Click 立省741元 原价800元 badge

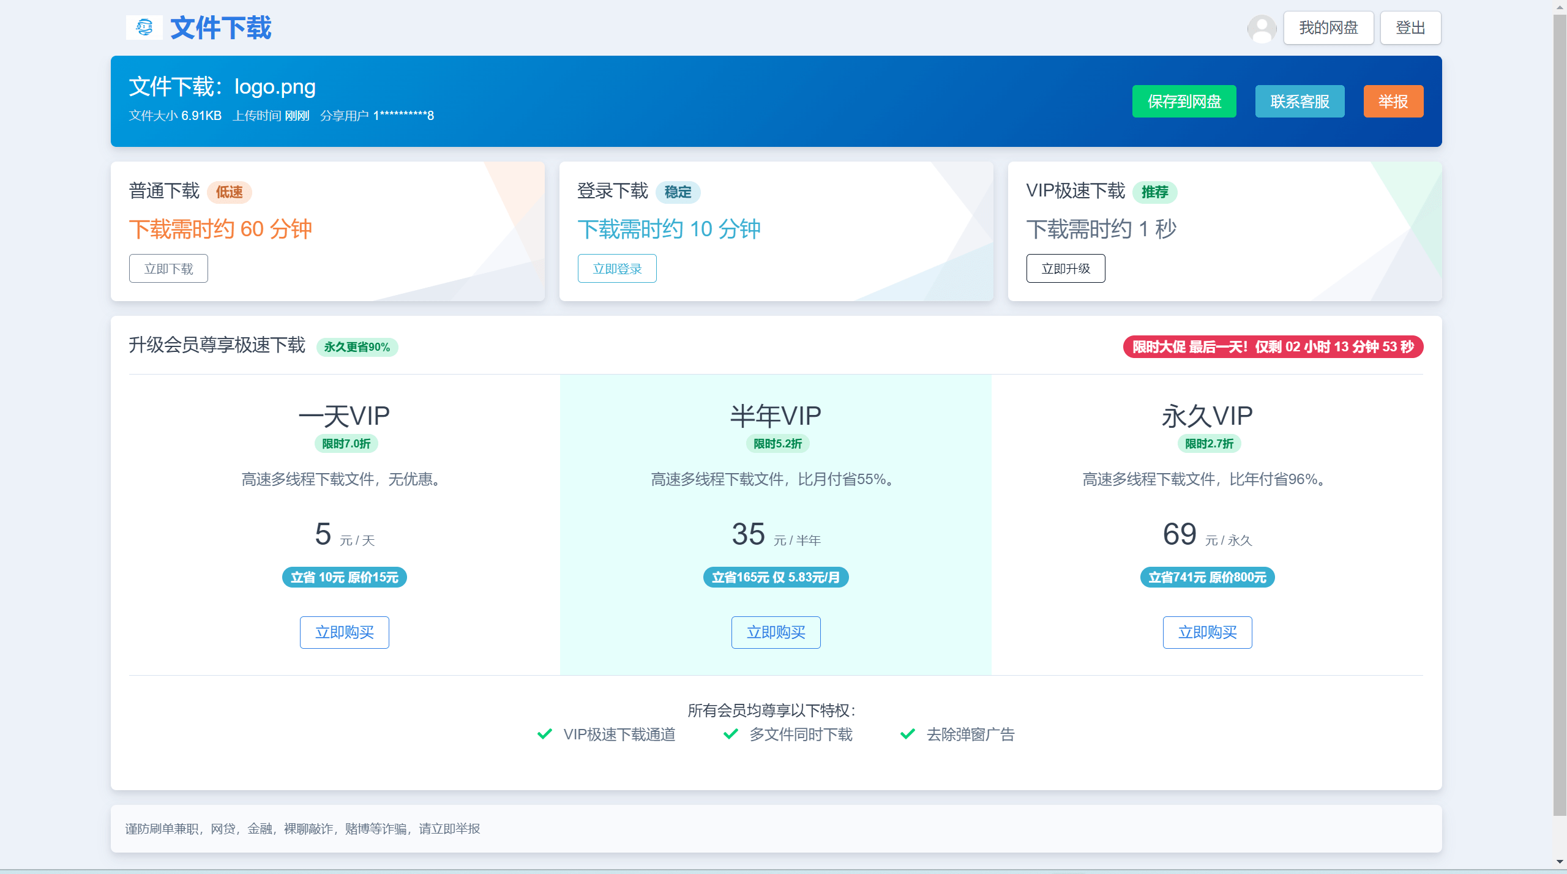[x=1208, y=577]
